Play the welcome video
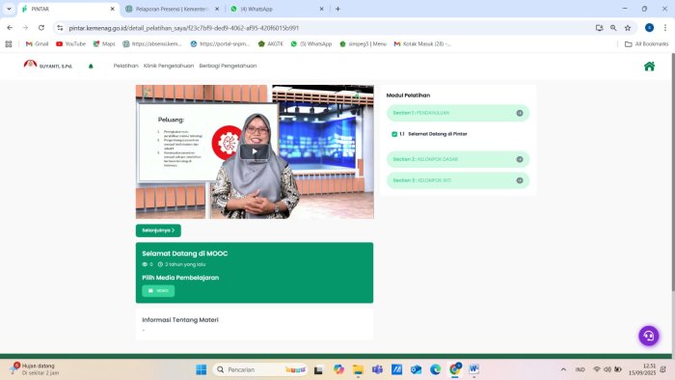The image size is (675, 380). [x=255, y=151]
